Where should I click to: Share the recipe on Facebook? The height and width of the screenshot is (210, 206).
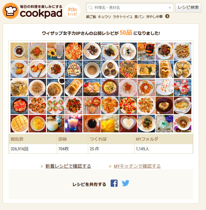tap(114, 183)
